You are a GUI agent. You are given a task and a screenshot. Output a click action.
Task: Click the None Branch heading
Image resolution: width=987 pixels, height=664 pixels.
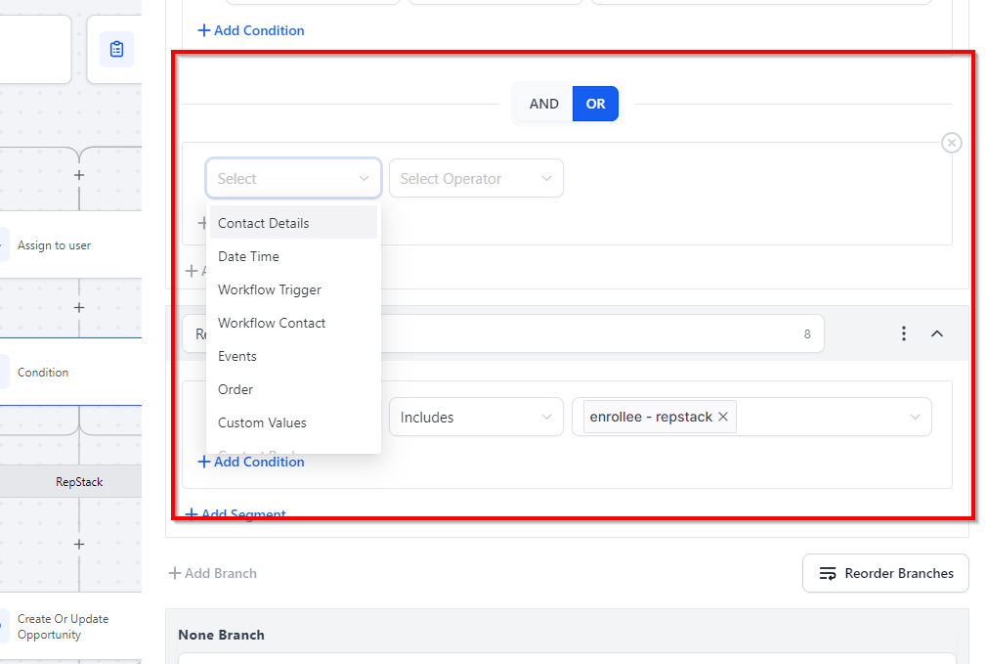[221, 635]
